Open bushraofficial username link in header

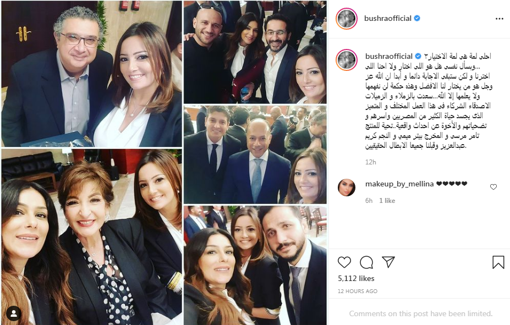[x=388, y=19]
